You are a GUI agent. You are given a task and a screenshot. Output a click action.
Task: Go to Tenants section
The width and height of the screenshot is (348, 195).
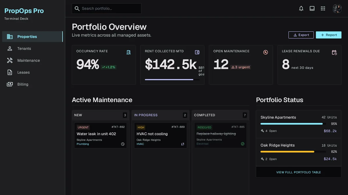click(32, 49)
